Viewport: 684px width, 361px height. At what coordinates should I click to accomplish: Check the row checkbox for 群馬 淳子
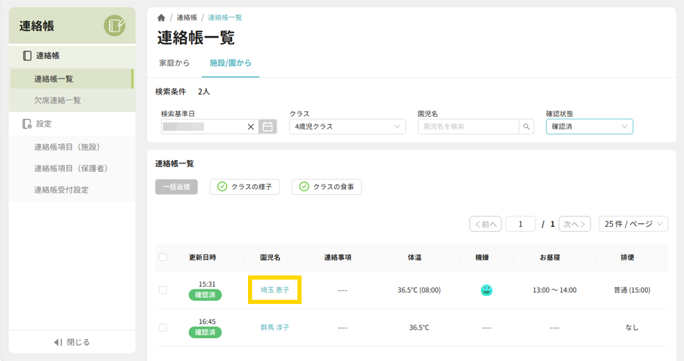pos(163,328)
